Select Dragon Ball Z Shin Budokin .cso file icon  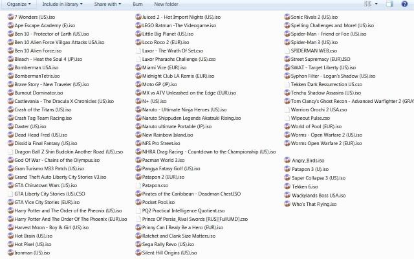pyautogui.click(x=10, y=152)
